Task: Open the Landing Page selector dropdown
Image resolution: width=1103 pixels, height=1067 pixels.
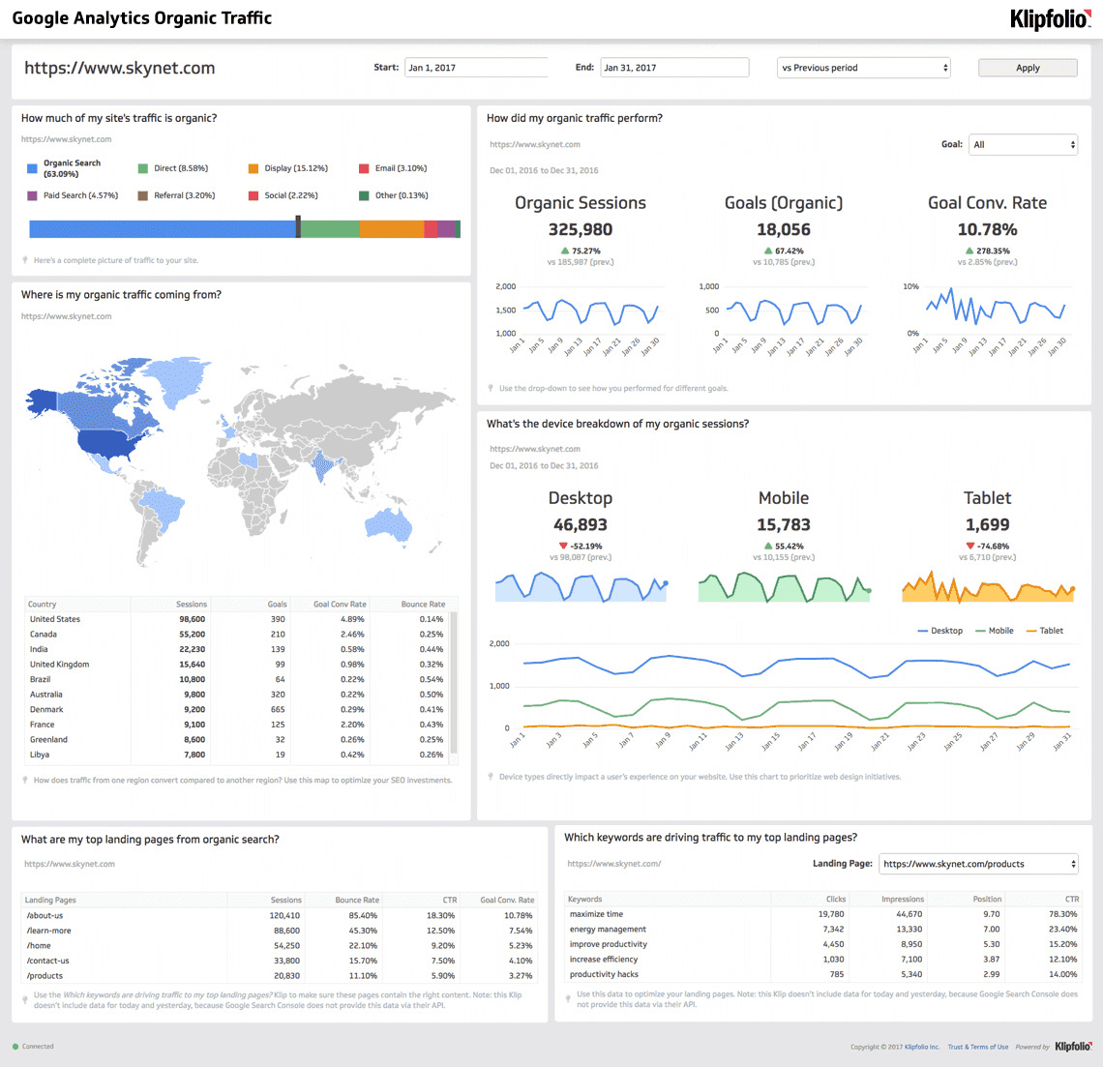Action: [978, 863]
